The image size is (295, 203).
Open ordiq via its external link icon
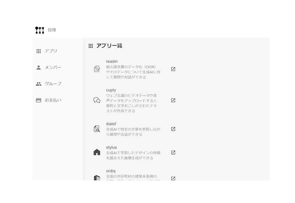coord(173,178)
